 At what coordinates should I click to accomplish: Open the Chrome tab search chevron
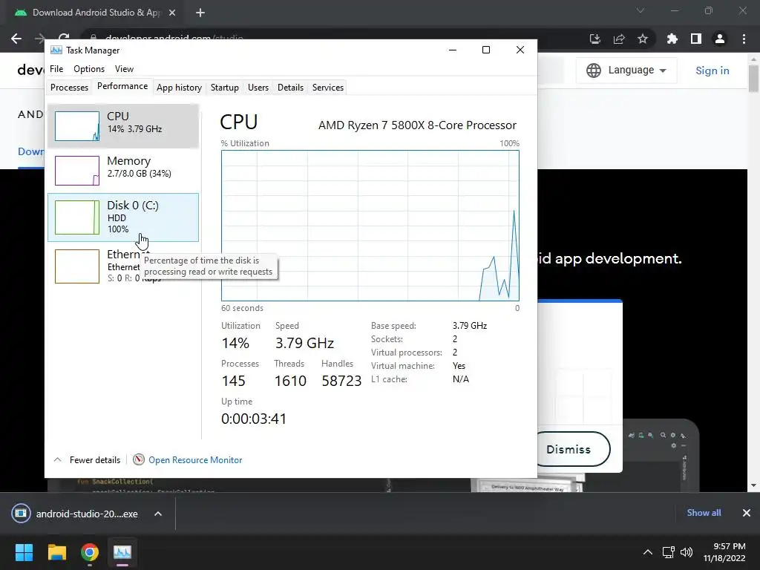coord(641,10)
